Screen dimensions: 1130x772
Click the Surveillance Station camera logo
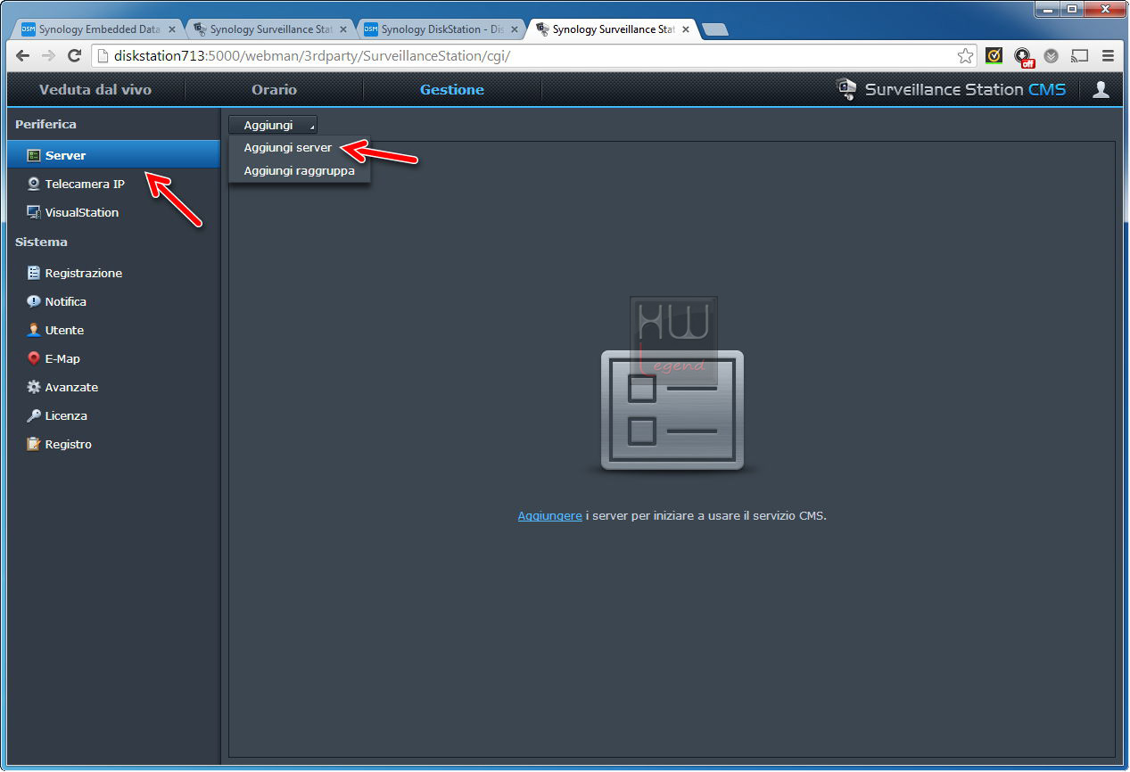tap(845, 89)
